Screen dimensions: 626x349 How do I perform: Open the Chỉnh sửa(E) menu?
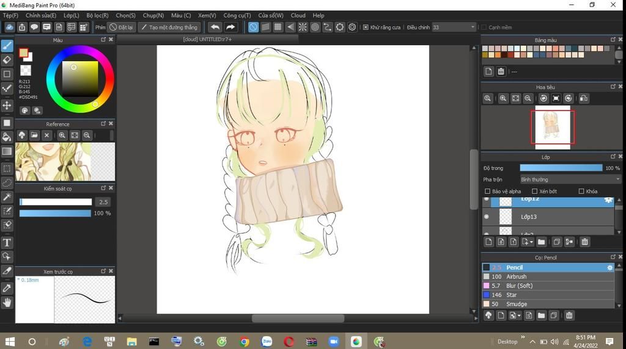tap(41, 15)
